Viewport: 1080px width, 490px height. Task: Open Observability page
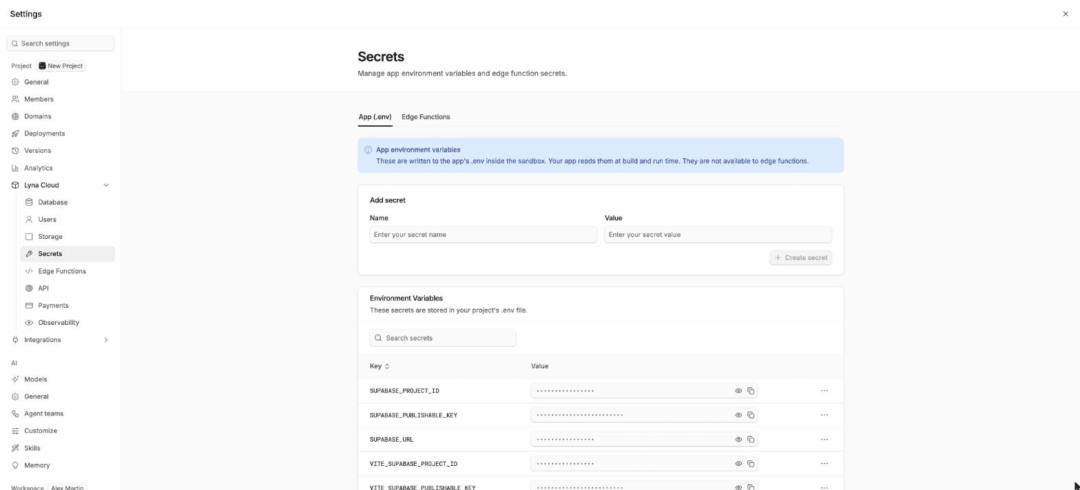click(67, 323)
